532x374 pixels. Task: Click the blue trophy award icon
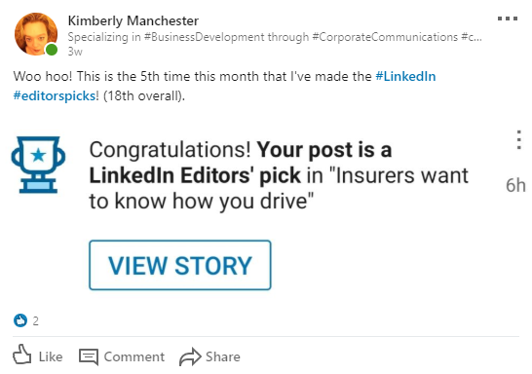pos(38,165)
